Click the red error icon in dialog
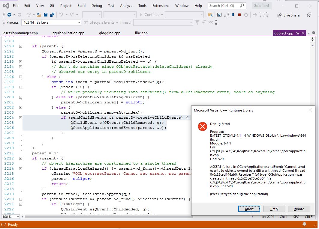The image size is (319, 229). tap(203, 126)
